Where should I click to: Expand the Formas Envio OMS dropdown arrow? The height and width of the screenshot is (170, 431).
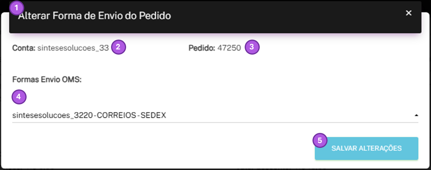416,115
